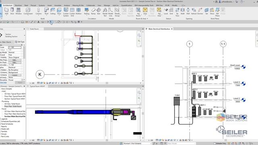
Task: Open the Floor tool dropdown arrow
Action: pos(59,16)
